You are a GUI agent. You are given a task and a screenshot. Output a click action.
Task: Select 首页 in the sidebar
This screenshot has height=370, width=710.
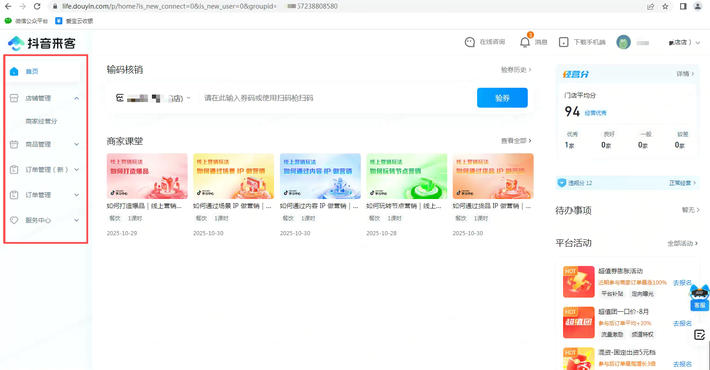point(32,71)
